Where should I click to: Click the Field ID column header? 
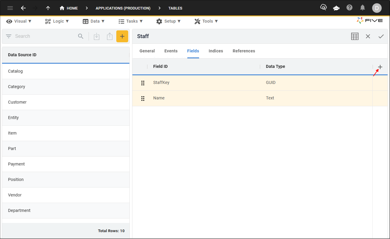pos(160,66)
